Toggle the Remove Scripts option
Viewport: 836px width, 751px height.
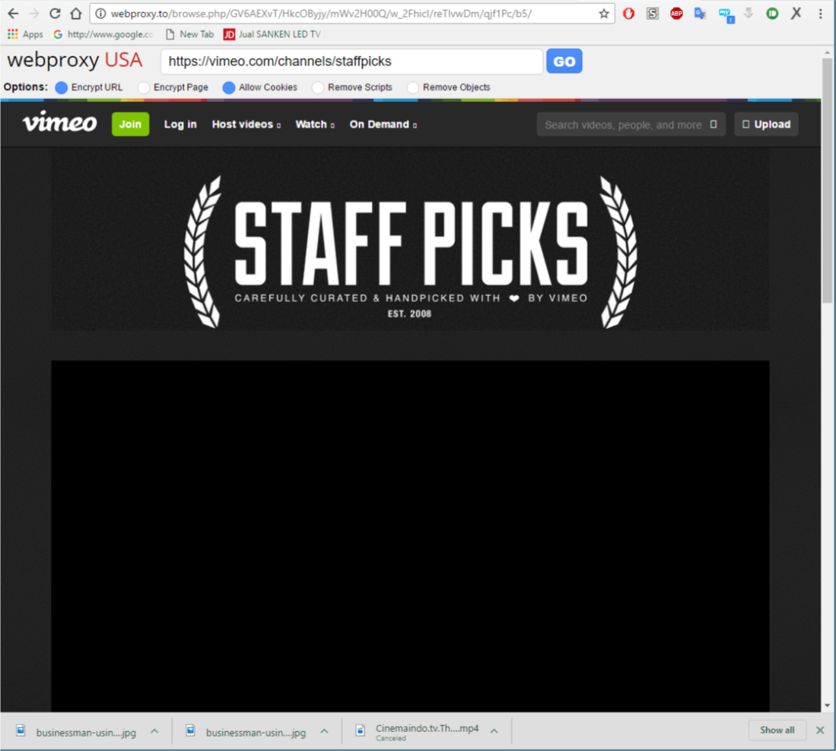pos(318,88)
